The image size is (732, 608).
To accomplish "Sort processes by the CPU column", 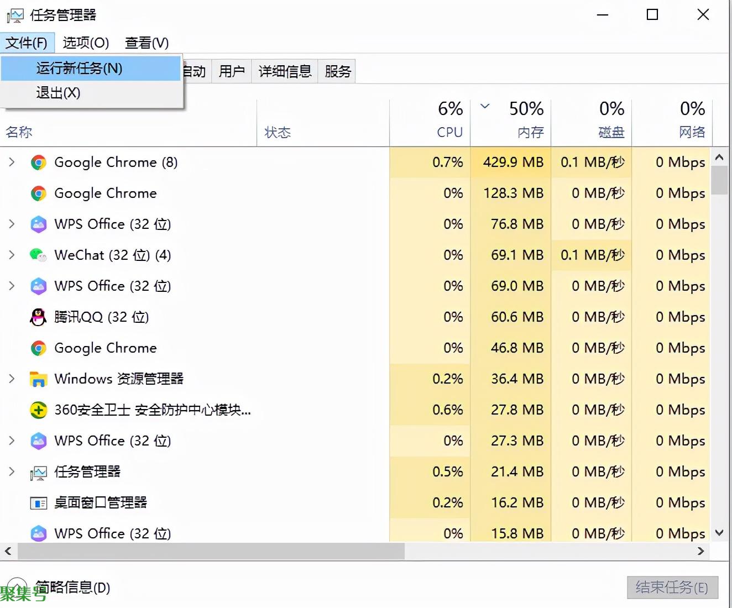I will coord(430,122).
